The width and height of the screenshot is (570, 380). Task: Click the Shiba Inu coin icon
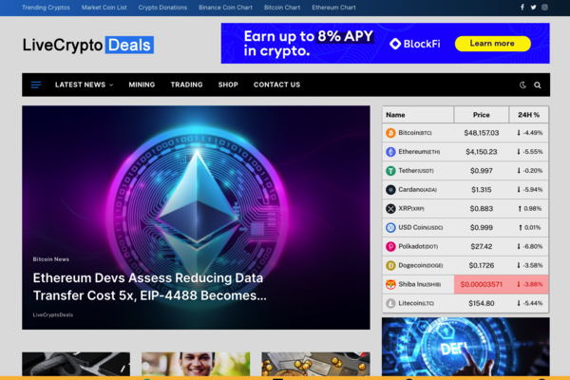[390, 284]
